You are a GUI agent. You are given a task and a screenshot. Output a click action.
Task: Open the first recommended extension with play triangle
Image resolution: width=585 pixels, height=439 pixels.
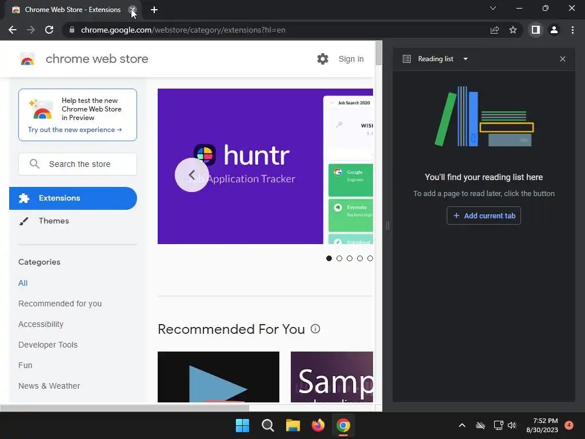219,377
